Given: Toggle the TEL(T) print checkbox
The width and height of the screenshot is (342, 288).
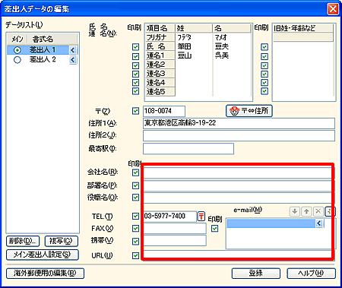Looking at the screenshot, I should tap(136, 216).
